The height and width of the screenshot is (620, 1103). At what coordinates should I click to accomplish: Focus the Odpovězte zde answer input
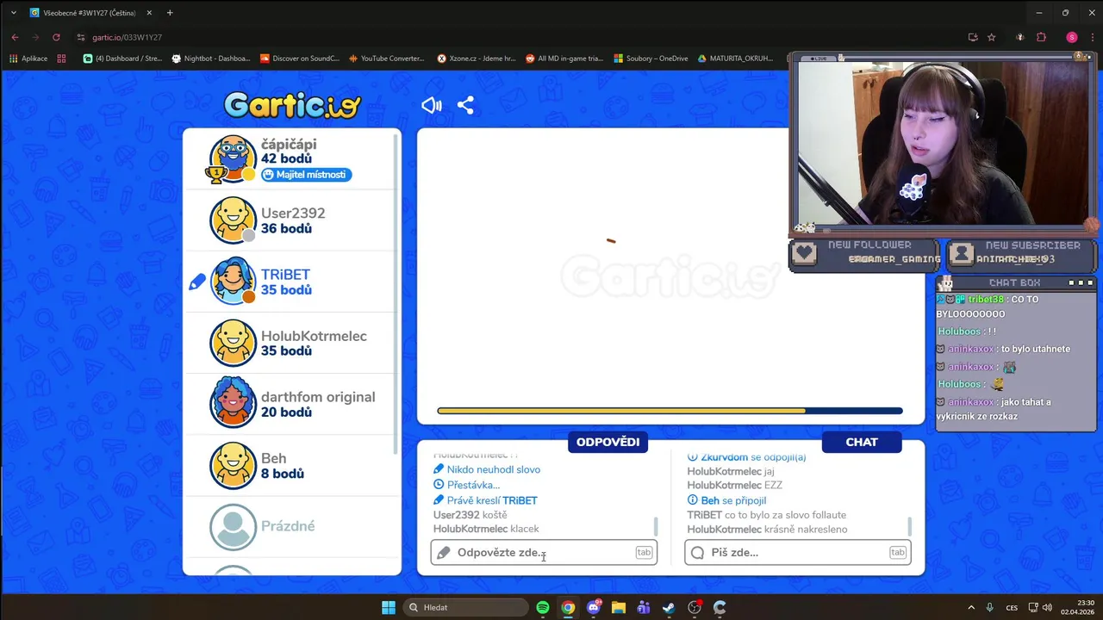pos(544,552)
